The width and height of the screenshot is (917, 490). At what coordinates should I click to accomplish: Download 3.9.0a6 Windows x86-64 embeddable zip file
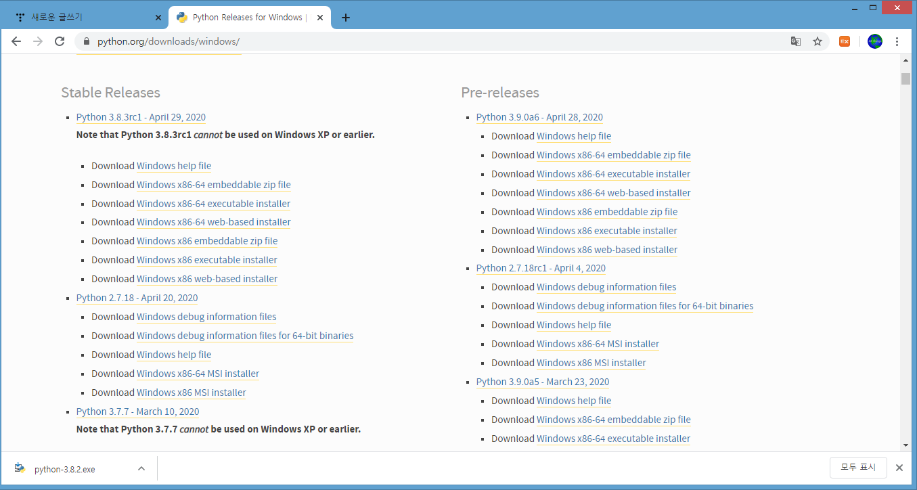pos(614,155)
